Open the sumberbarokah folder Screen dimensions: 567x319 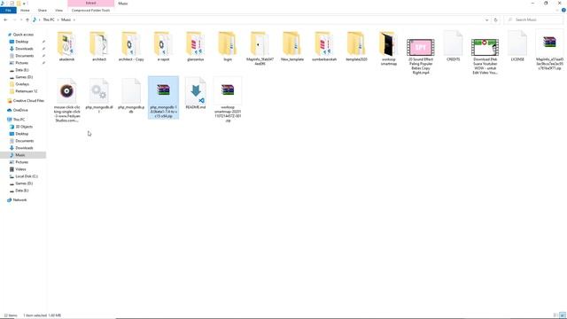(x=324, y=47)
